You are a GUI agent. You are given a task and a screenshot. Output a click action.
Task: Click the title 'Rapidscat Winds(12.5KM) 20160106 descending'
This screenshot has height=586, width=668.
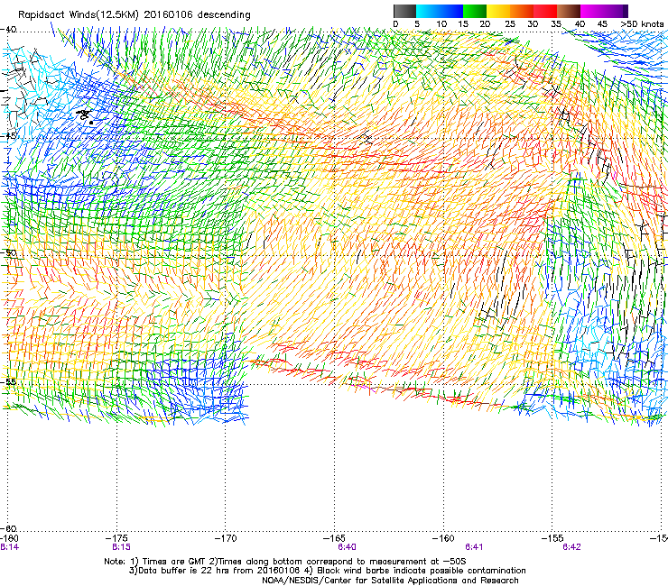coord(135,15)
